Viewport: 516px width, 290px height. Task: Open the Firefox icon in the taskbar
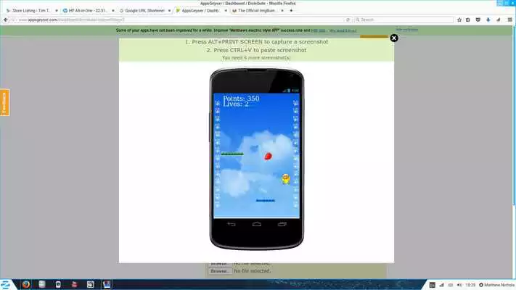click(25, 283)
